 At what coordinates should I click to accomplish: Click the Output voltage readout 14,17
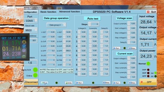coord(146,33)
